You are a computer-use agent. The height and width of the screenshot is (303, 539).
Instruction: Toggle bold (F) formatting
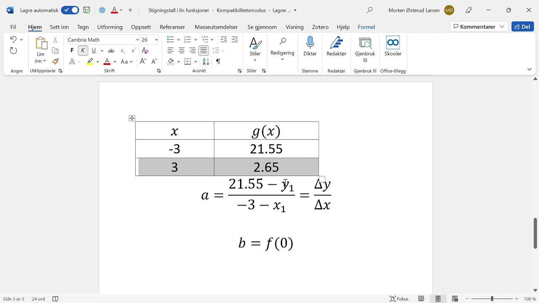[x=72, y=50]
